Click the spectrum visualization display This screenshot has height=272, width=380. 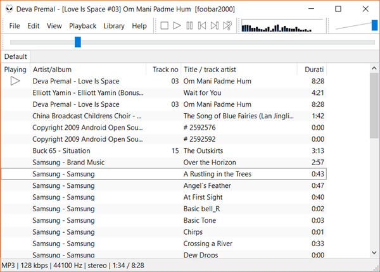pos(282,26)
